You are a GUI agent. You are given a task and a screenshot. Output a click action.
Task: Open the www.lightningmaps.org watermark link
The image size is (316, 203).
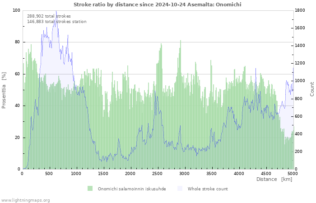pos(25,200)
